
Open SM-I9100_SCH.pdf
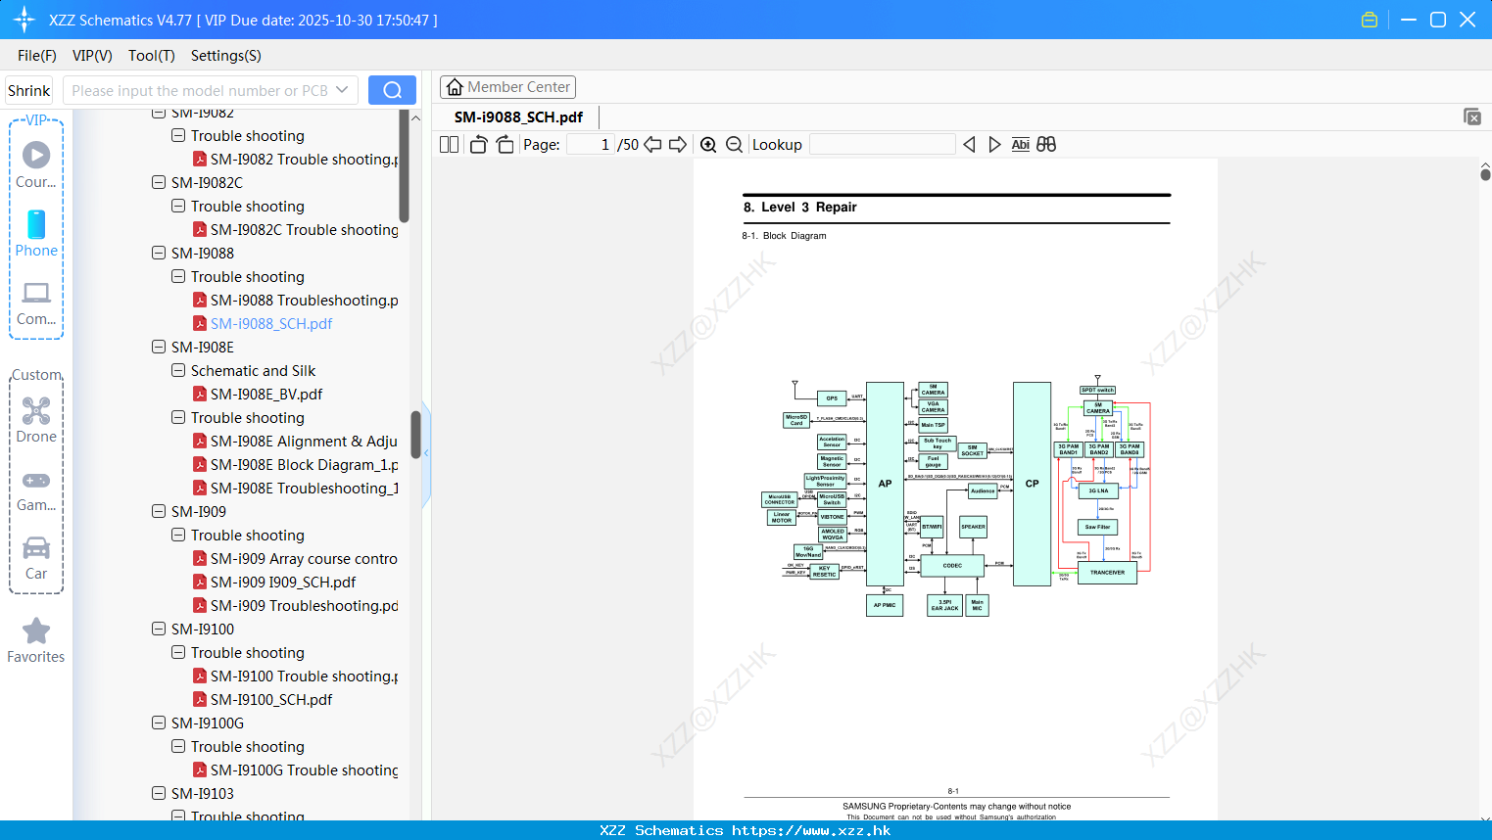click(x=263, y=699)
